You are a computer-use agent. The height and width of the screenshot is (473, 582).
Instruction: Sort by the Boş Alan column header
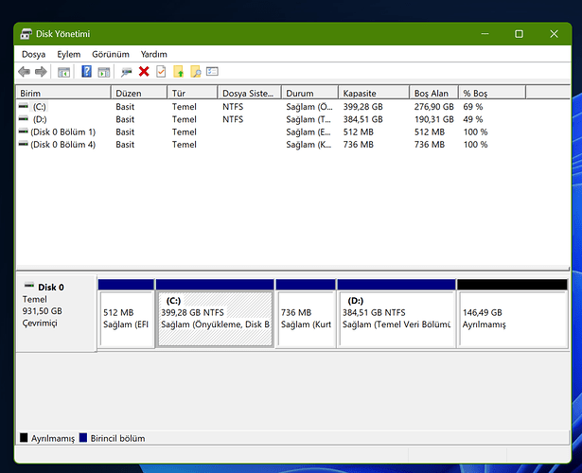coord(433,94)
